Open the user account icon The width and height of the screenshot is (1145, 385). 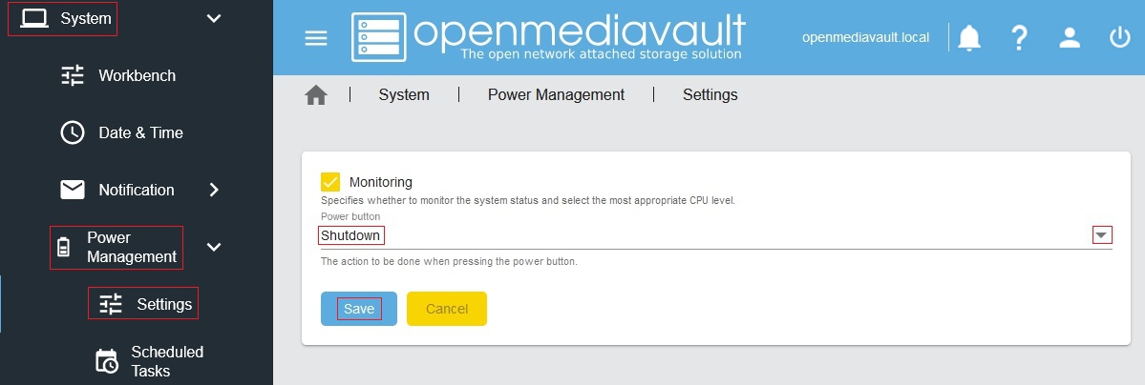(x=1070, y=38)
